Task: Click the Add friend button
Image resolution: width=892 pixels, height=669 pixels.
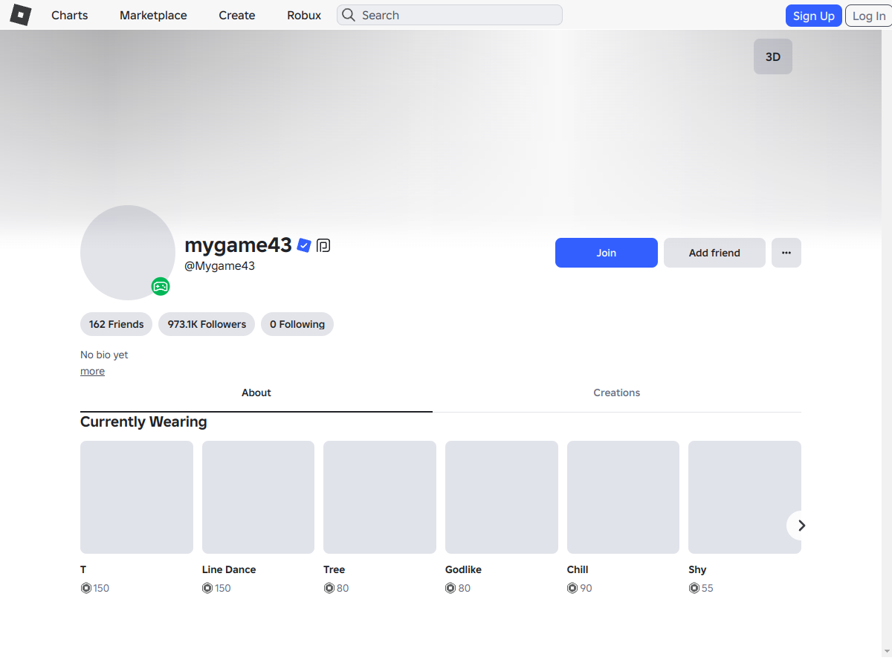Action: pos(714,253)
